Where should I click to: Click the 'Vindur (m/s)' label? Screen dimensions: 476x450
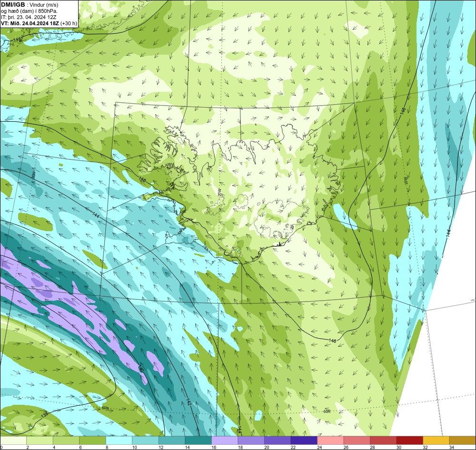(44, 5)
